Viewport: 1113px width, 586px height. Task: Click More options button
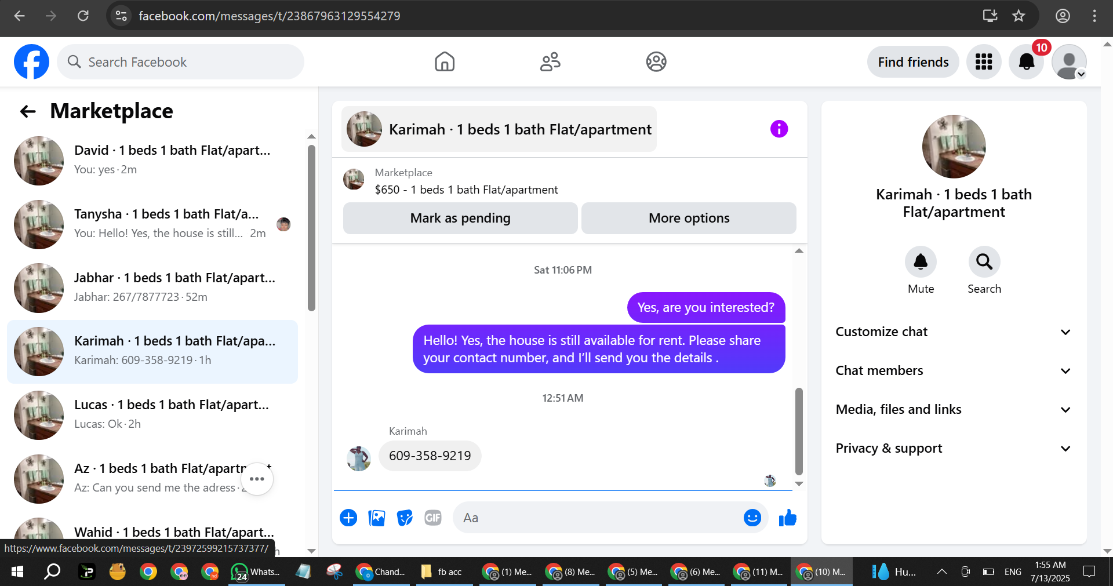tap(689, 218)
